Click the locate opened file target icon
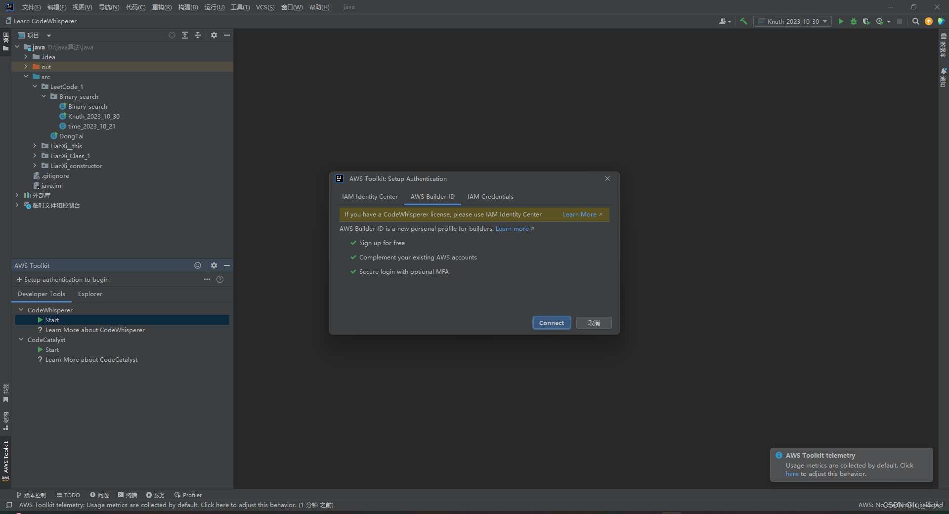This screenshot has height=514, width=949. [172, 35]
